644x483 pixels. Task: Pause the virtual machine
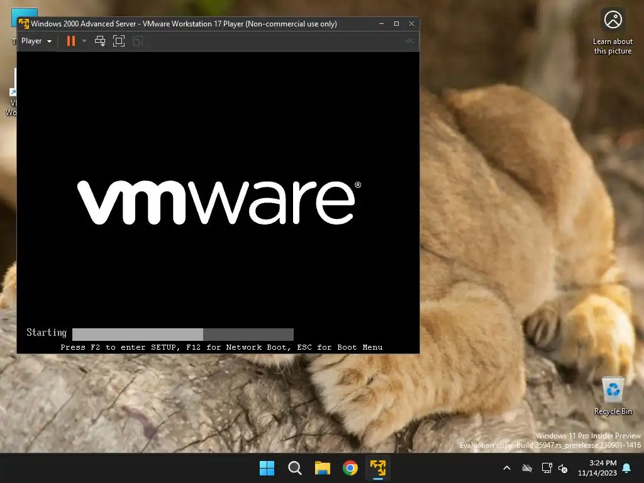tap(71, 41)
